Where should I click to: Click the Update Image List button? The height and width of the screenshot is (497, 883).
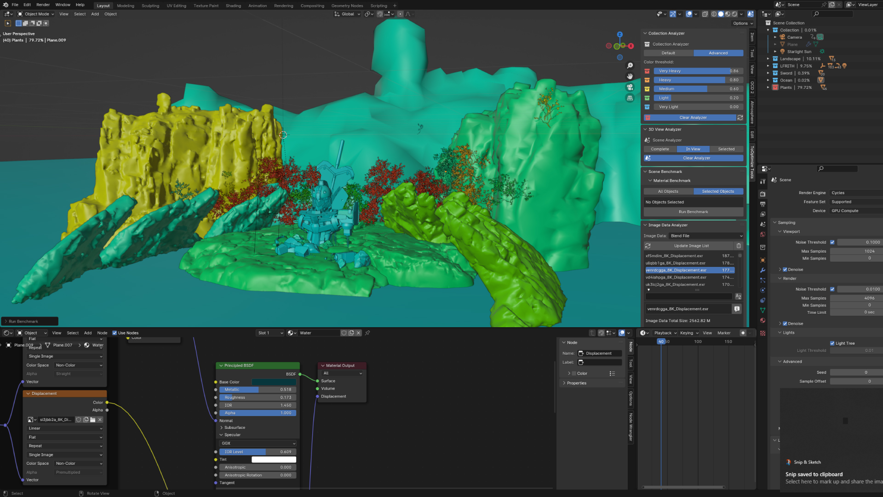(x=691, y=246)
